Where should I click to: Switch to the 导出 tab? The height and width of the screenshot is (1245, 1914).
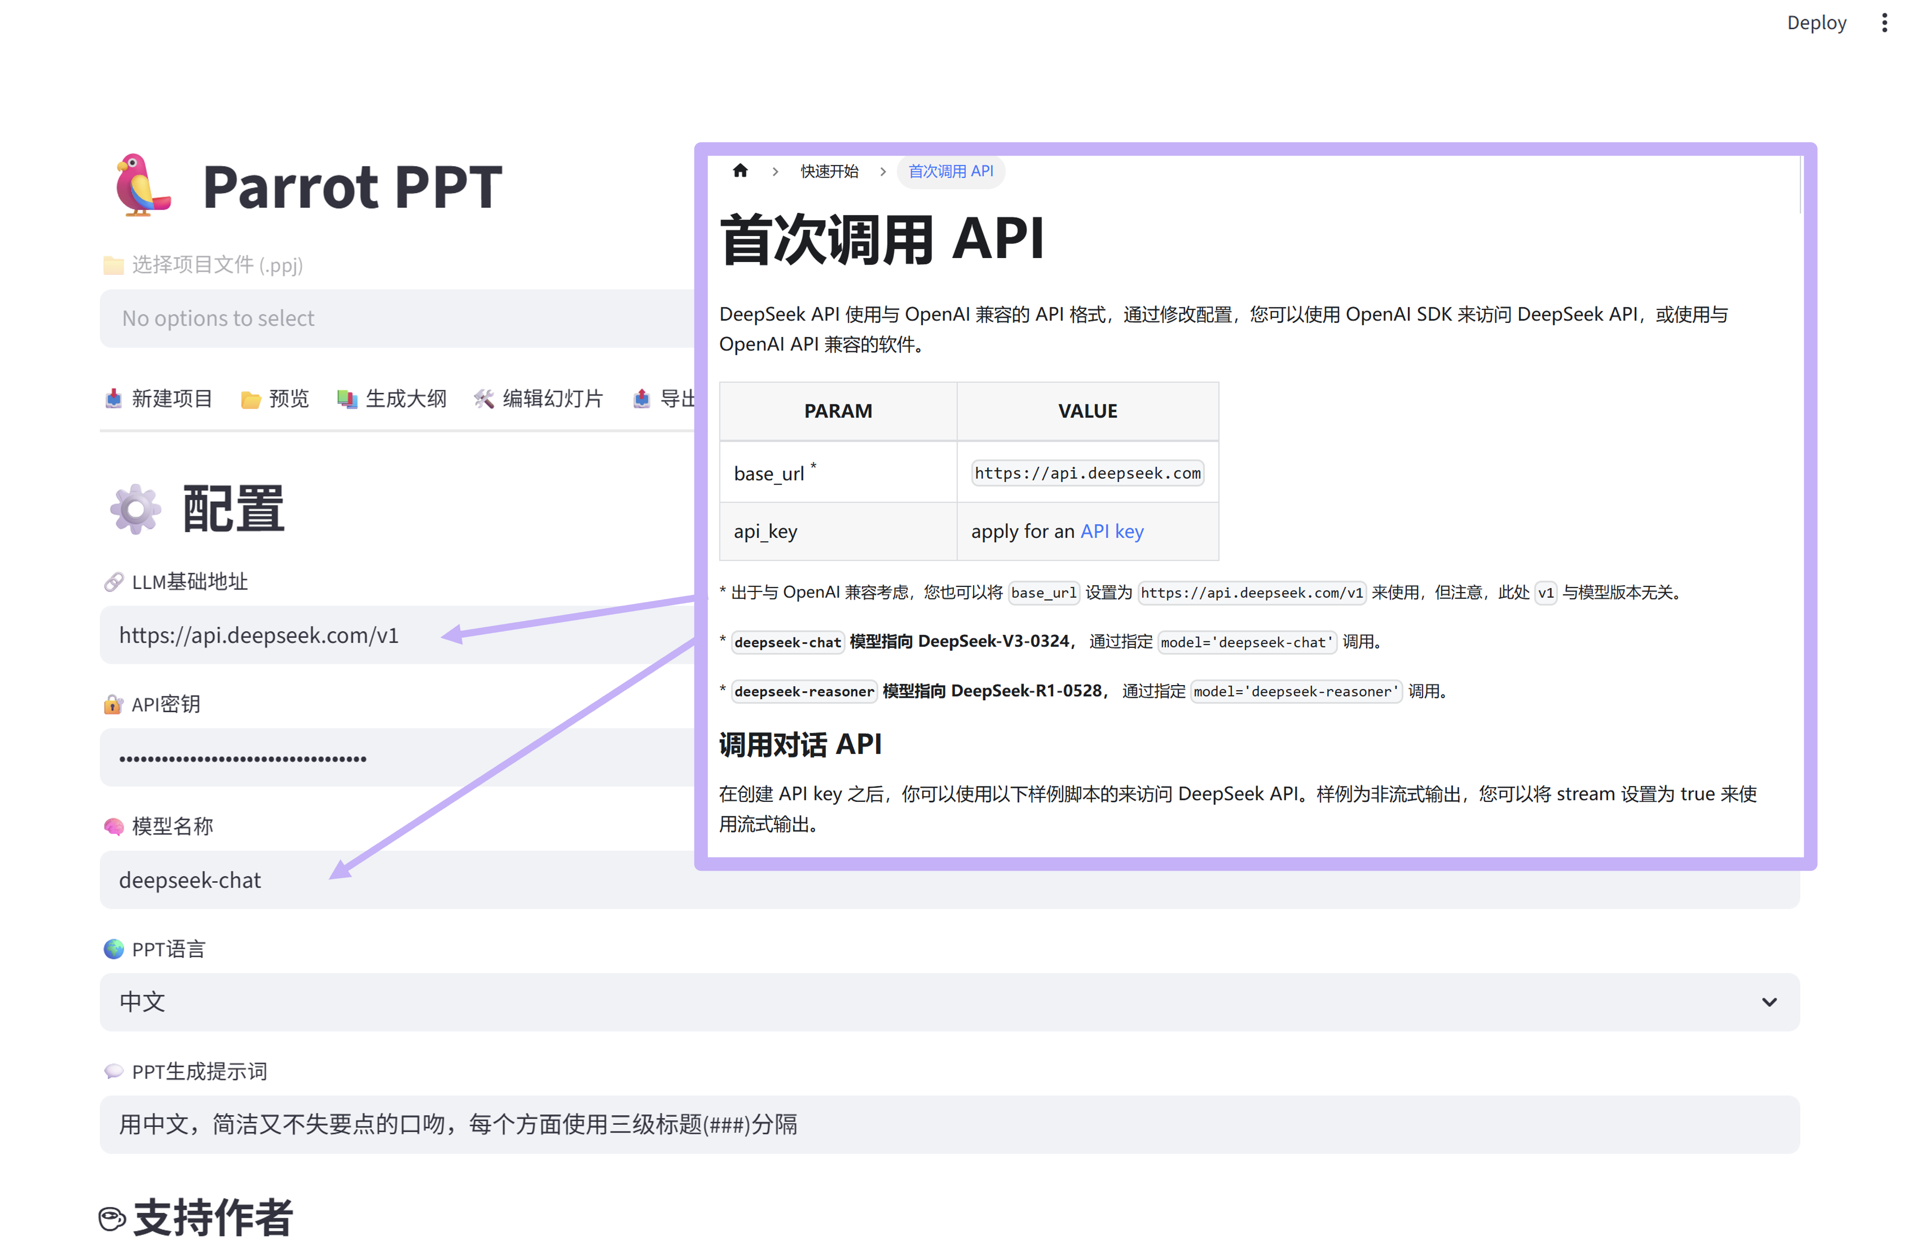[x=664, y=399]
